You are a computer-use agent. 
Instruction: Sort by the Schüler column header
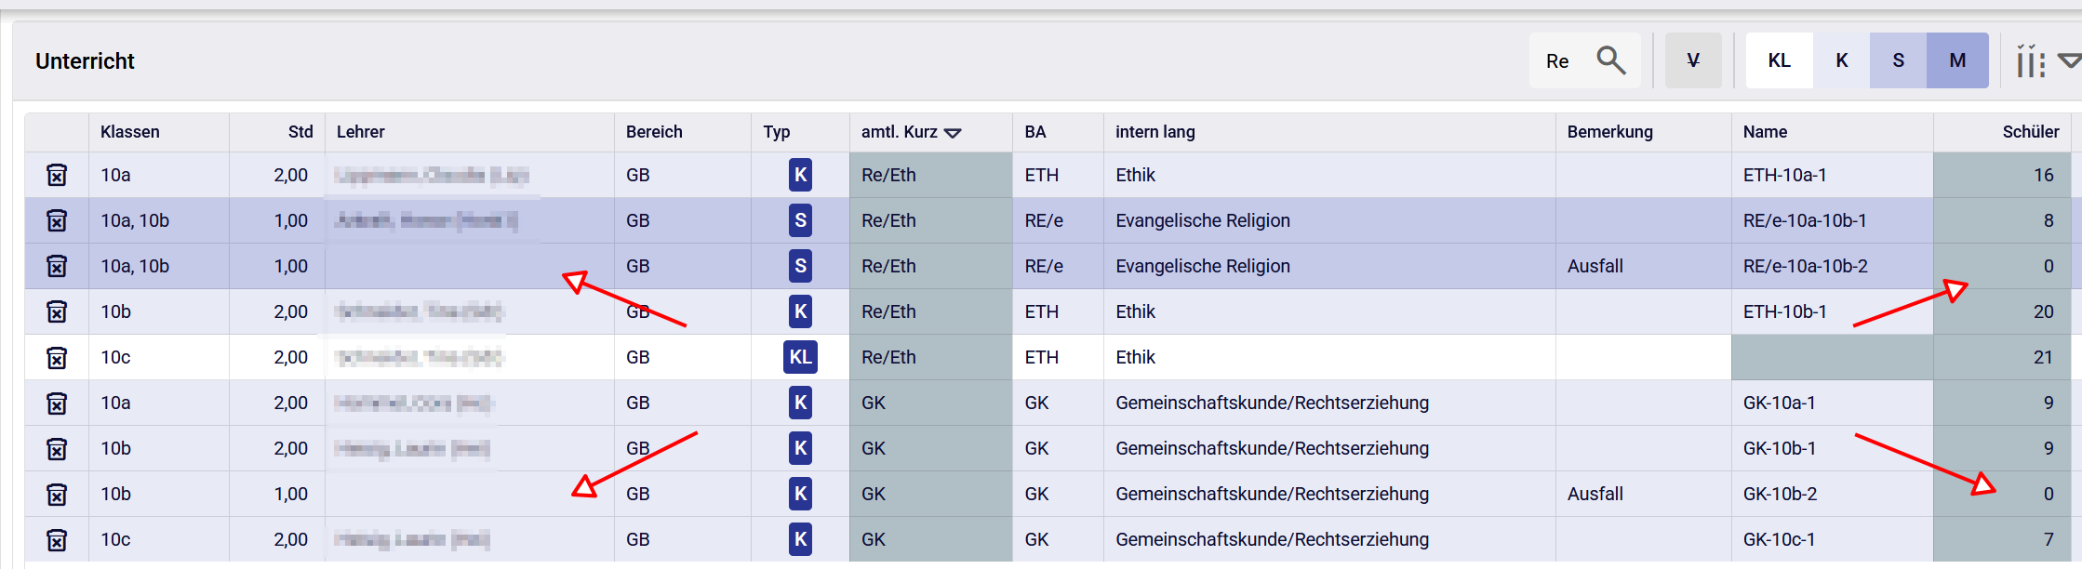[2030, 132]
